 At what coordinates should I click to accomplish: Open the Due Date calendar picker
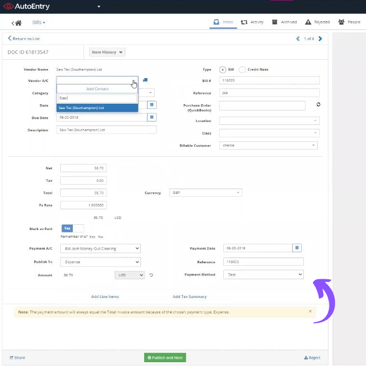151,117
